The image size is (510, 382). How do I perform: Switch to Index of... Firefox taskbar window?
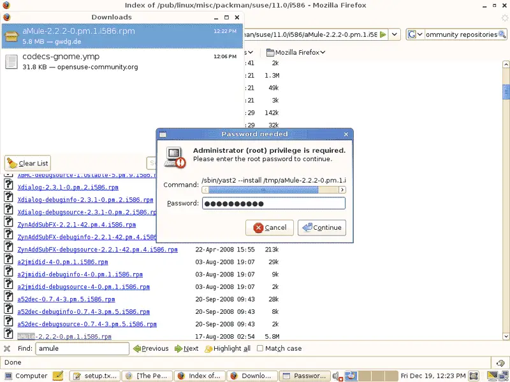coord(200,376)
